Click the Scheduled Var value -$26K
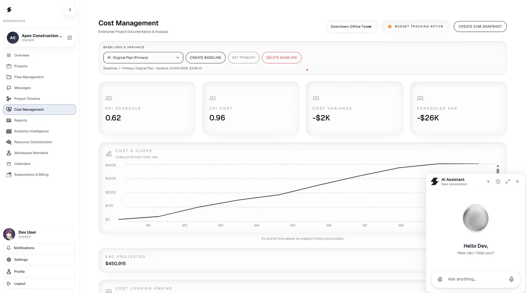Viewport: 526px width, 293px height. (428, 118)
